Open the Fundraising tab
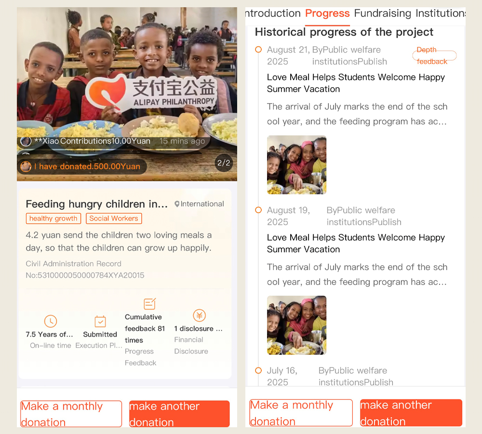482x434 pixels. [382, 14]
